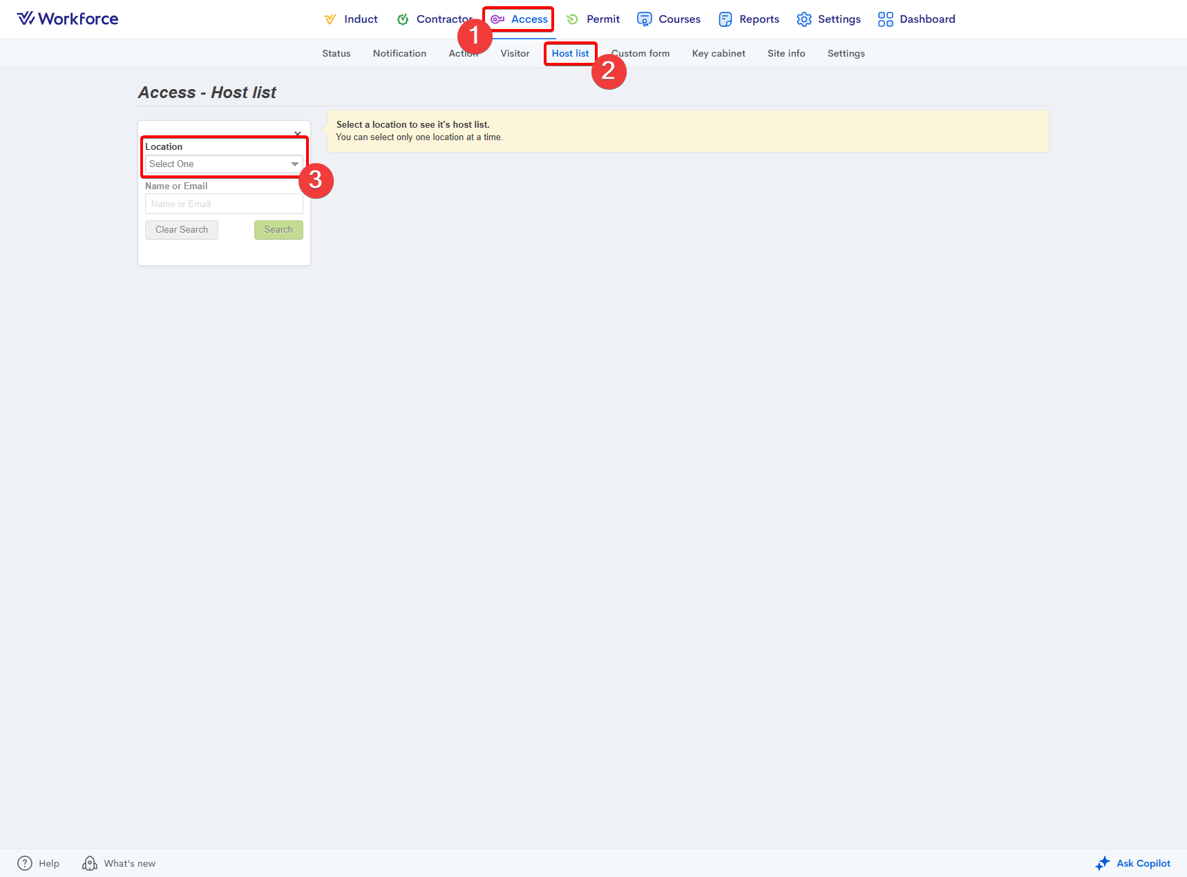
Task: Open the Notification sub-tab
Action: point(399,53)
